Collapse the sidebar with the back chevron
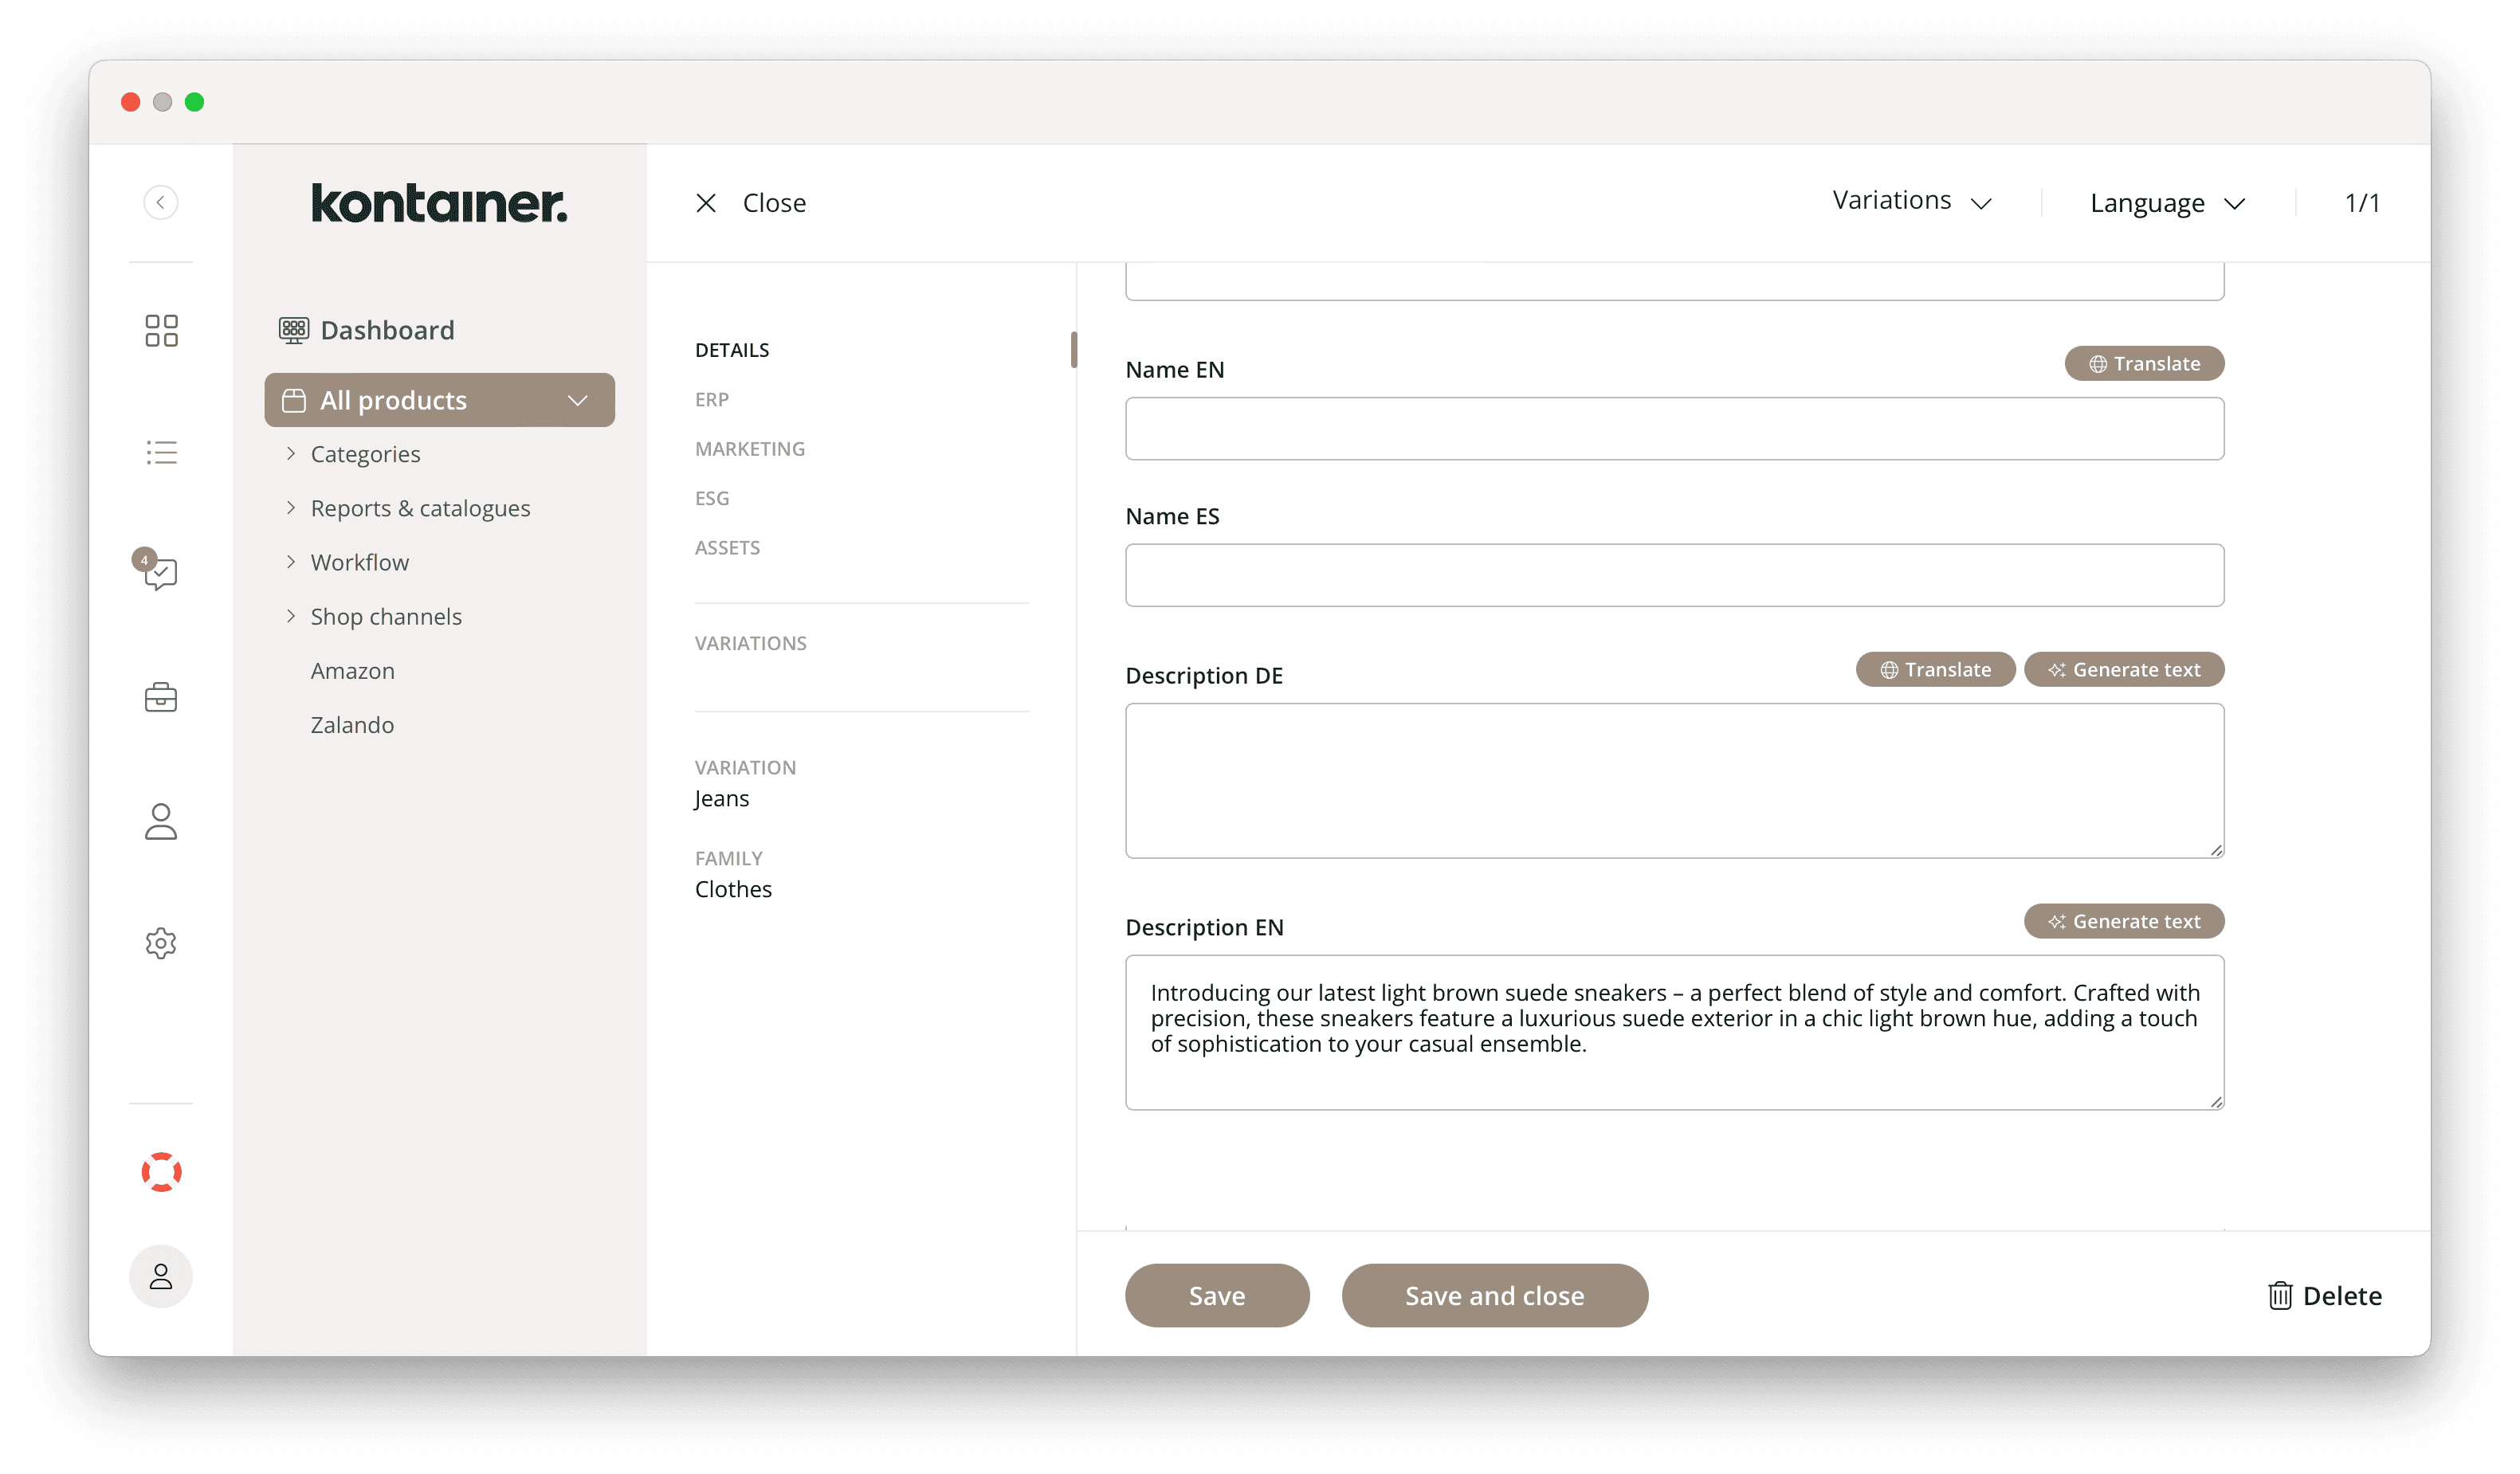The image size is (2520, 1474). pos(161,202)
